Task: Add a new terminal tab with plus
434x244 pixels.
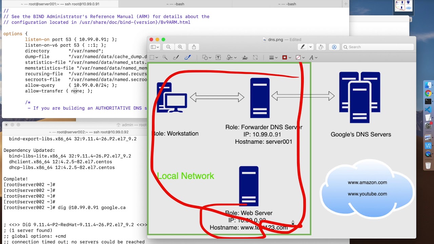Action: 346,4
